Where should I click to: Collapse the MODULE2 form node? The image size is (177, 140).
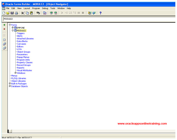coord(13,31)
